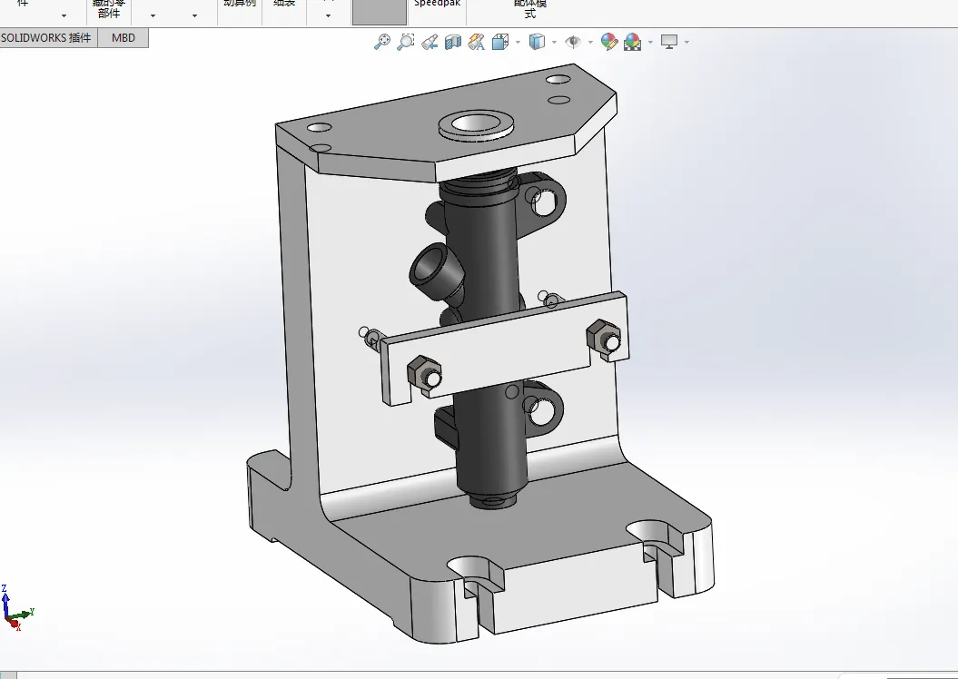Activate the Zoom to Area tool
Image resolution: width=958 pixels, height=679 pixels.
coord(406,42)
